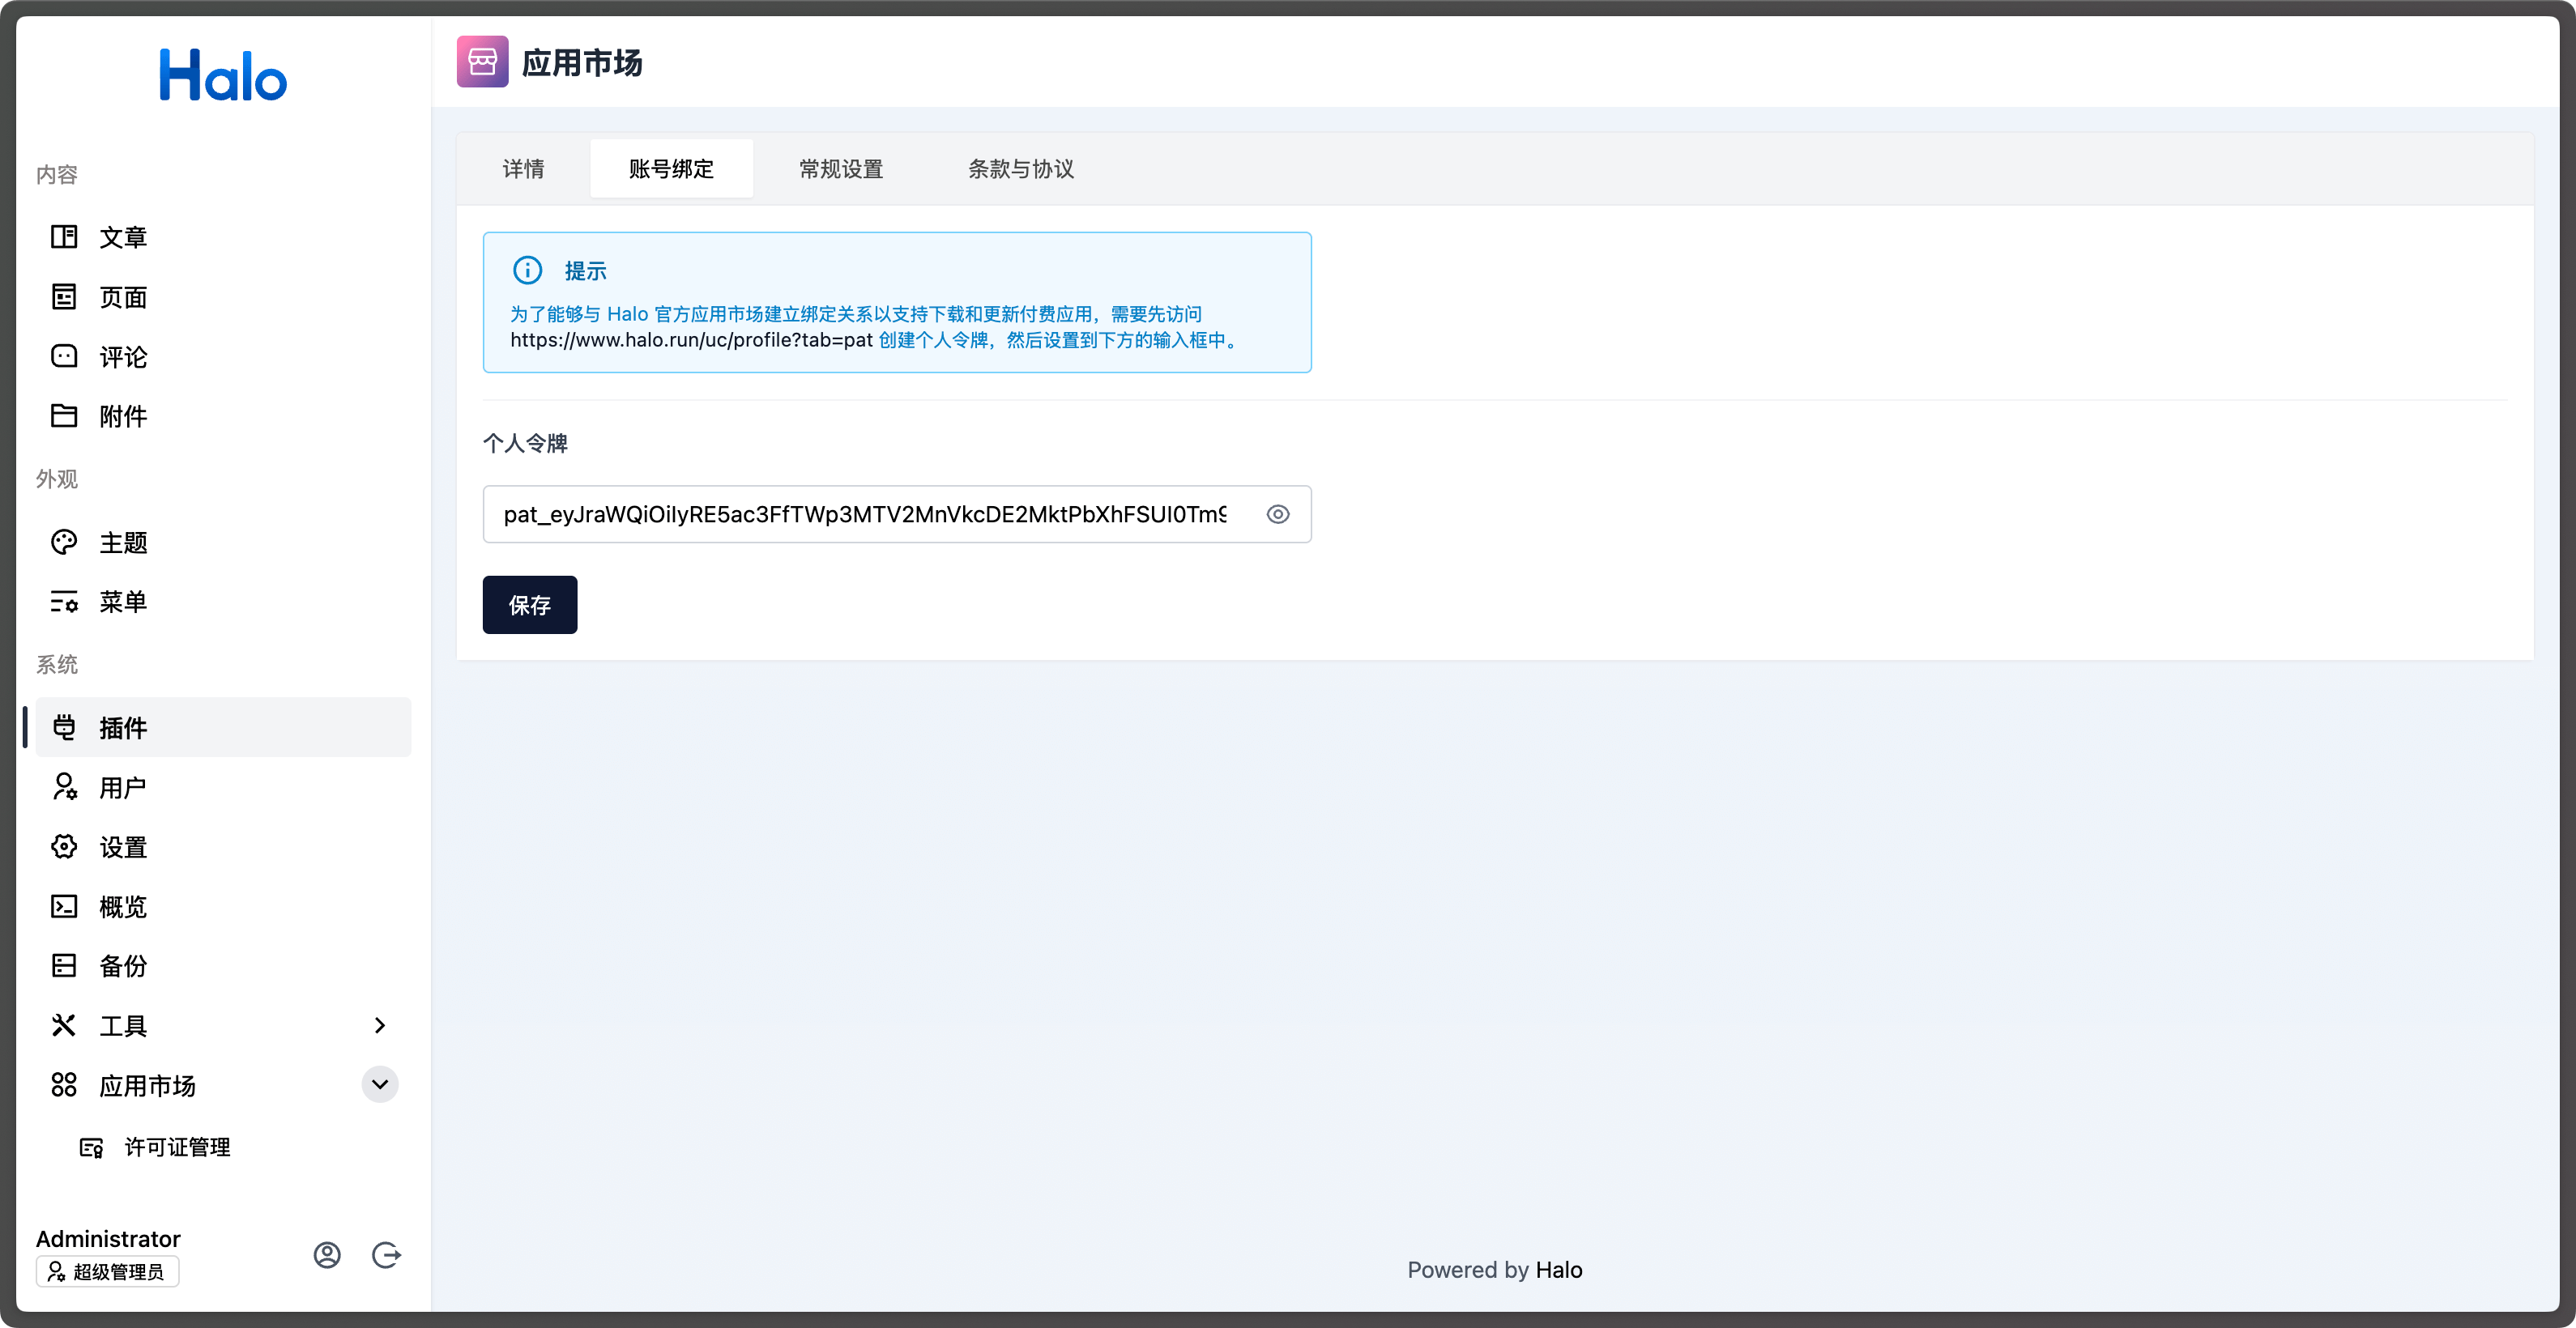Switch to the 常规设置 tab
Image resolution: width=2576 pixels, height=1328 pixels.
[840, 169]
